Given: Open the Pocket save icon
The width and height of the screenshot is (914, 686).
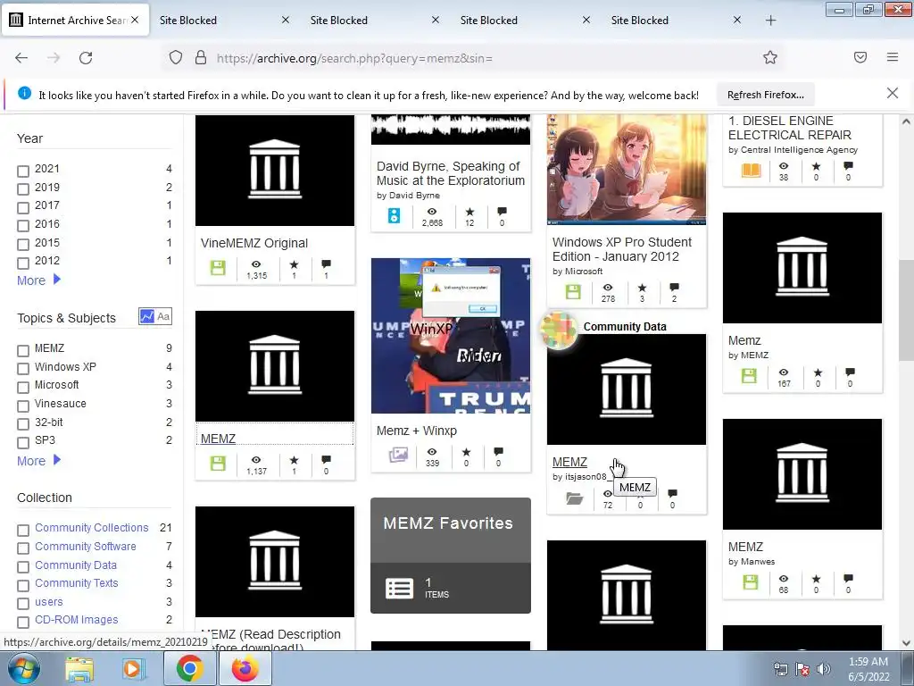Looking at the screenshot, I should (860, 57).
